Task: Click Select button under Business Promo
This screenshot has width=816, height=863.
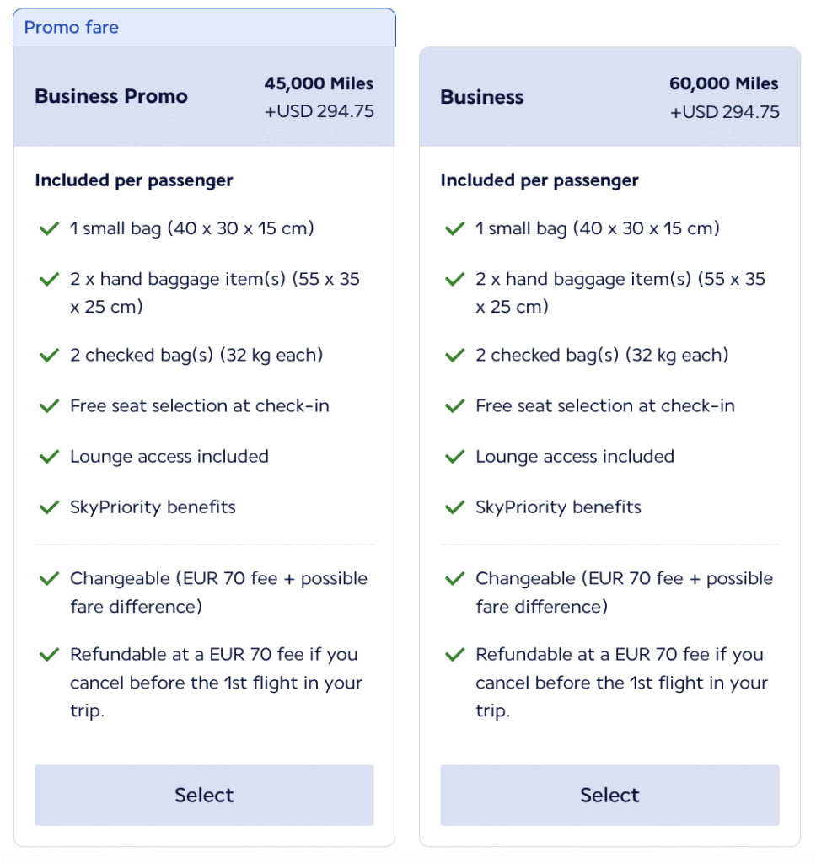Action: pyautogui.click(x=204, y=795)
